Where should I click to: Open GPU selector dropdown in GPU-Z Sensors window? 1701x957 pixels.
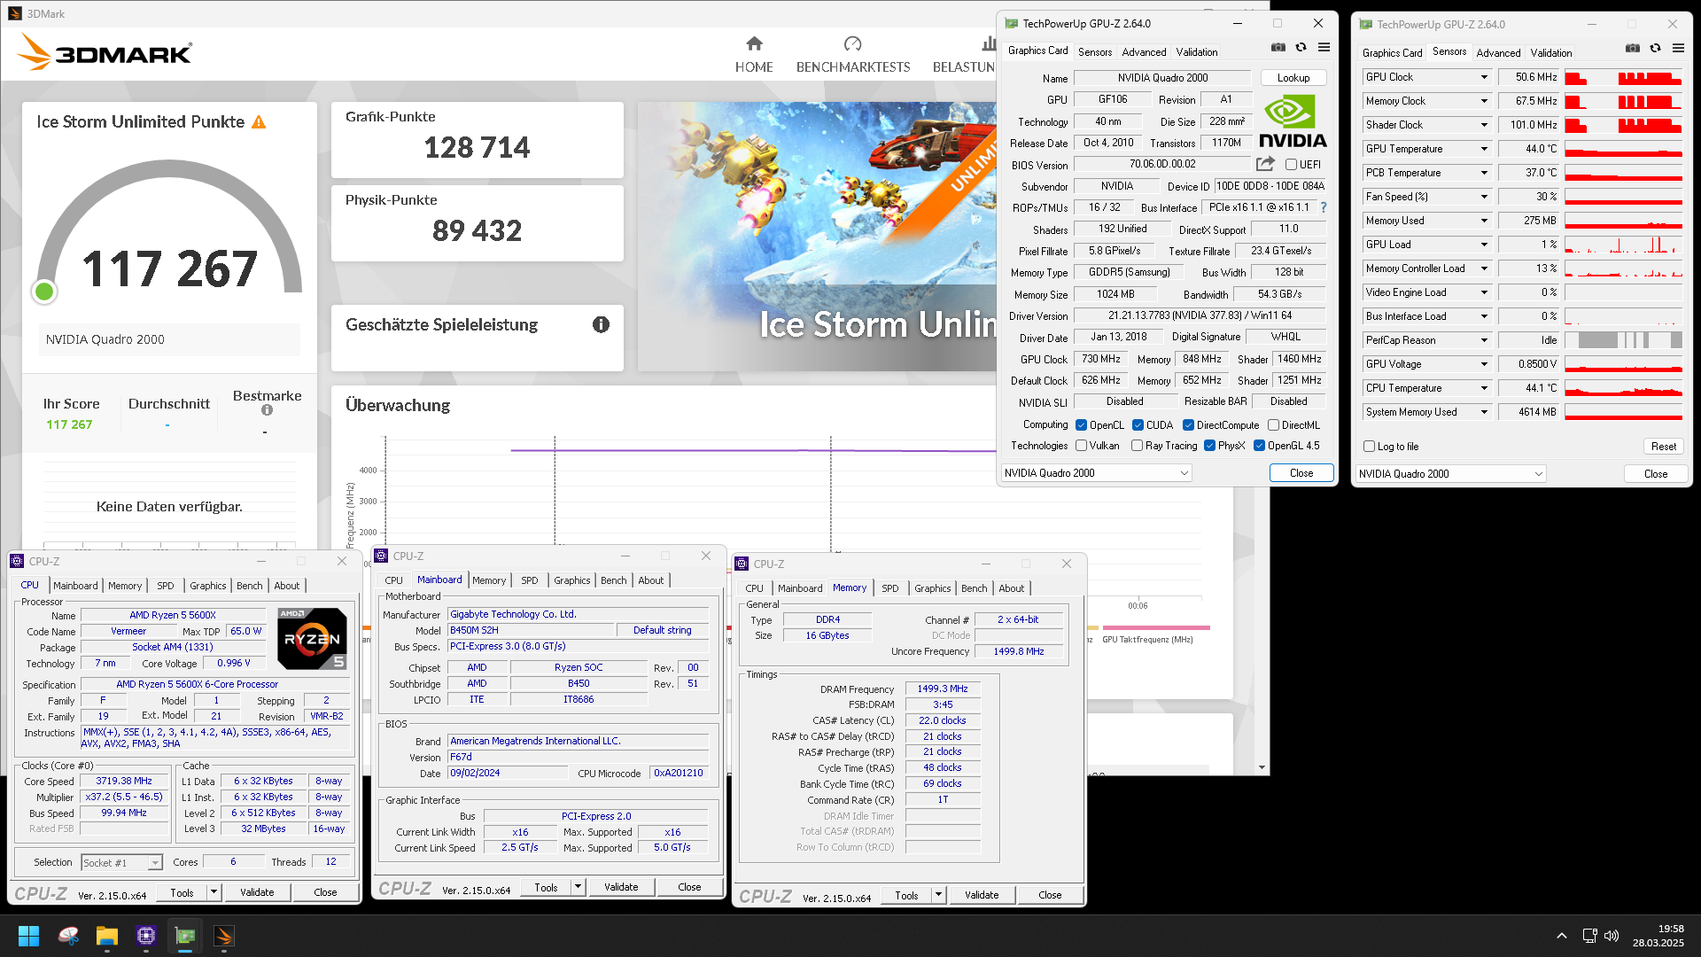(1450, 474)
